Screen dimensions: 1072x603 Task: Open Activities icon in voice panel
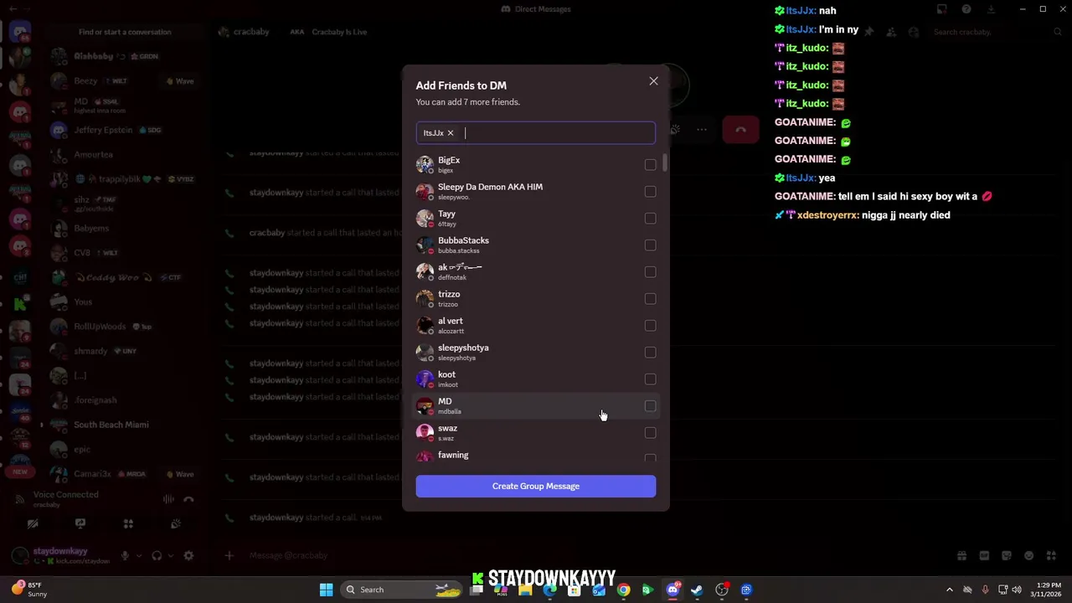[x=128, y=524]
